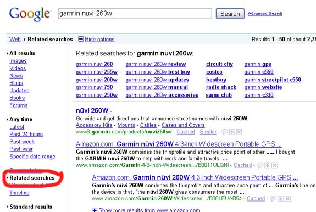This screenshot has width=316, height=212.
Task: Click Hide options link
Action: coord(99,39)
